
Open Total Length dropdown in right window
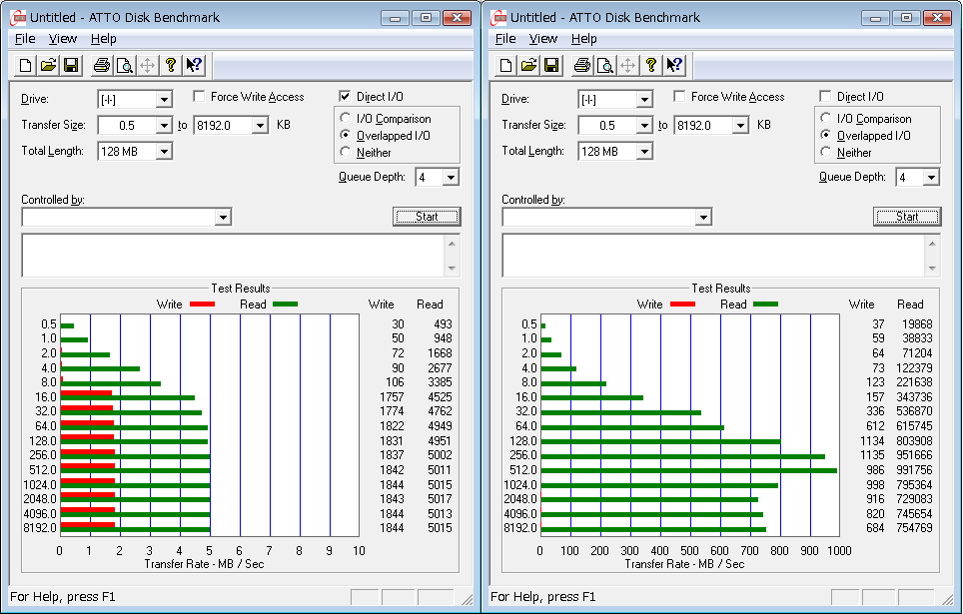tap(644, 152)
